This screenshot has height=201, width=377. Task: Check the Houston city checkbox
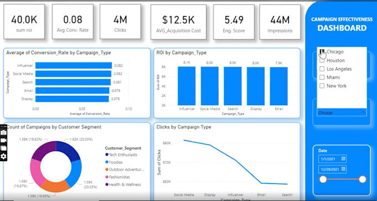point(322,60)
